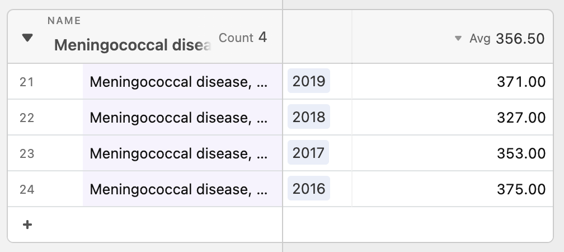
Task: Click the 375.00 value cell
Action: [453, 189]
